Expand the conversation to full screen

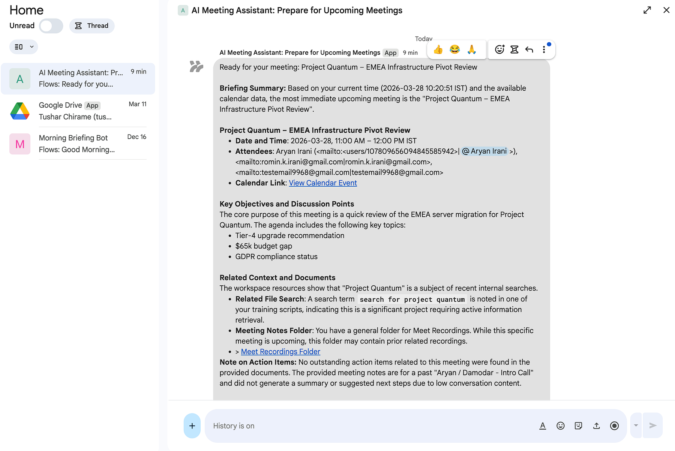click(x=647, y=10)
